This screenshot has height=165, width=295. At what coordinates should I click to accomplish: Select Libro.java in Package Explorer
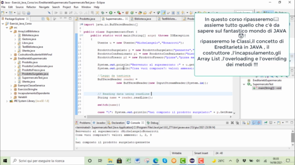pos(28,43)
